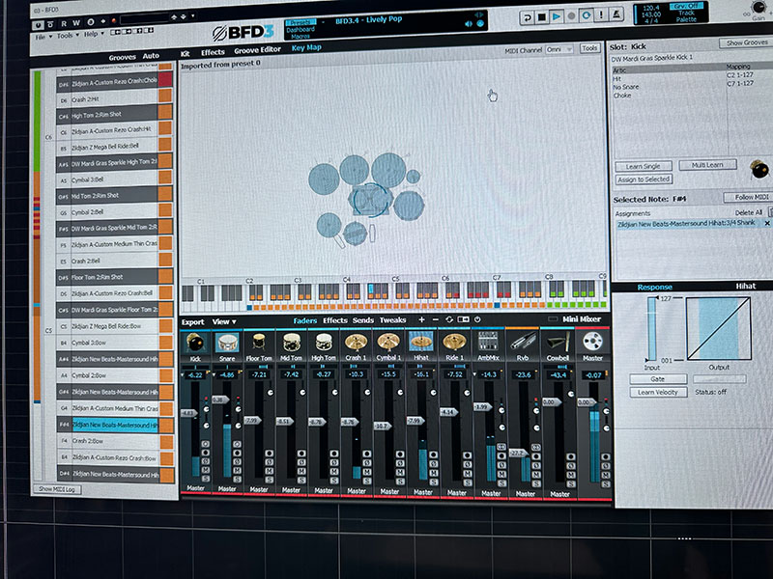Viewport: 773px width, 579px height.
Task: Adjust the Master channel volume fader handle
Action: click(x=587, y=402)
